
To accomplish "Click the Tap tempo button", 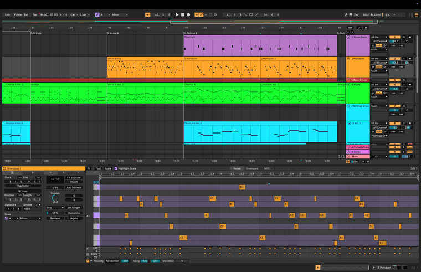I will click(x=35, y=15).
